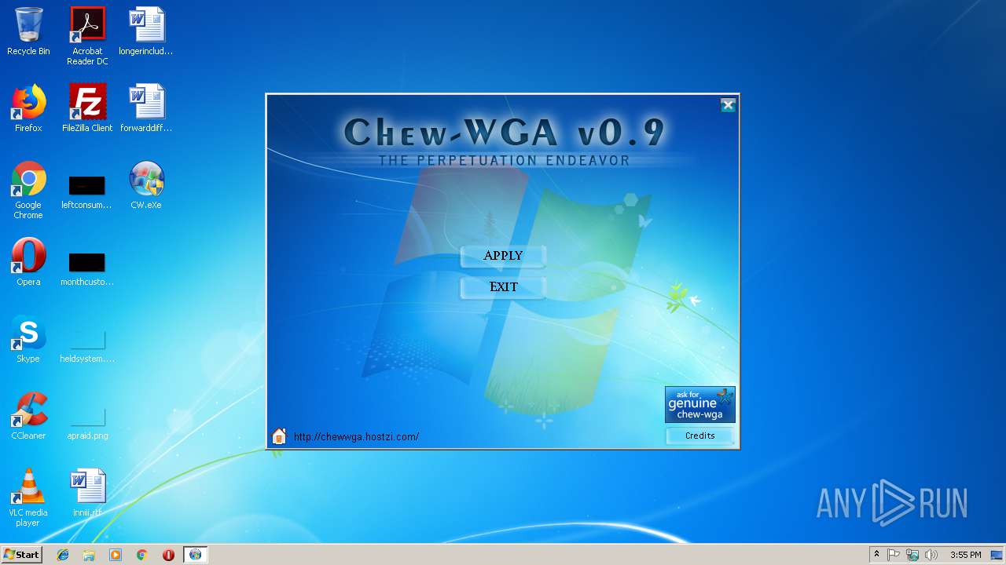Click the ask for genuine chew-wga badge
This screenshot has height=565, width=1006.
[699, 405]
